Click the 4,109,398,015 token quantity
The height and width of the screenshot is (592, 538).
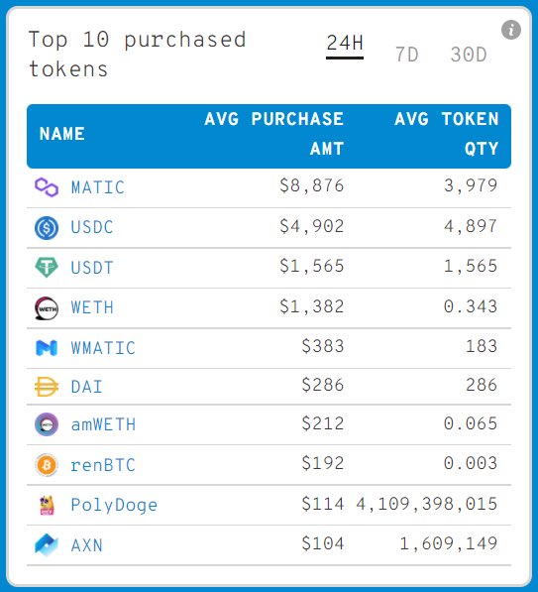[x=427, y=504]
